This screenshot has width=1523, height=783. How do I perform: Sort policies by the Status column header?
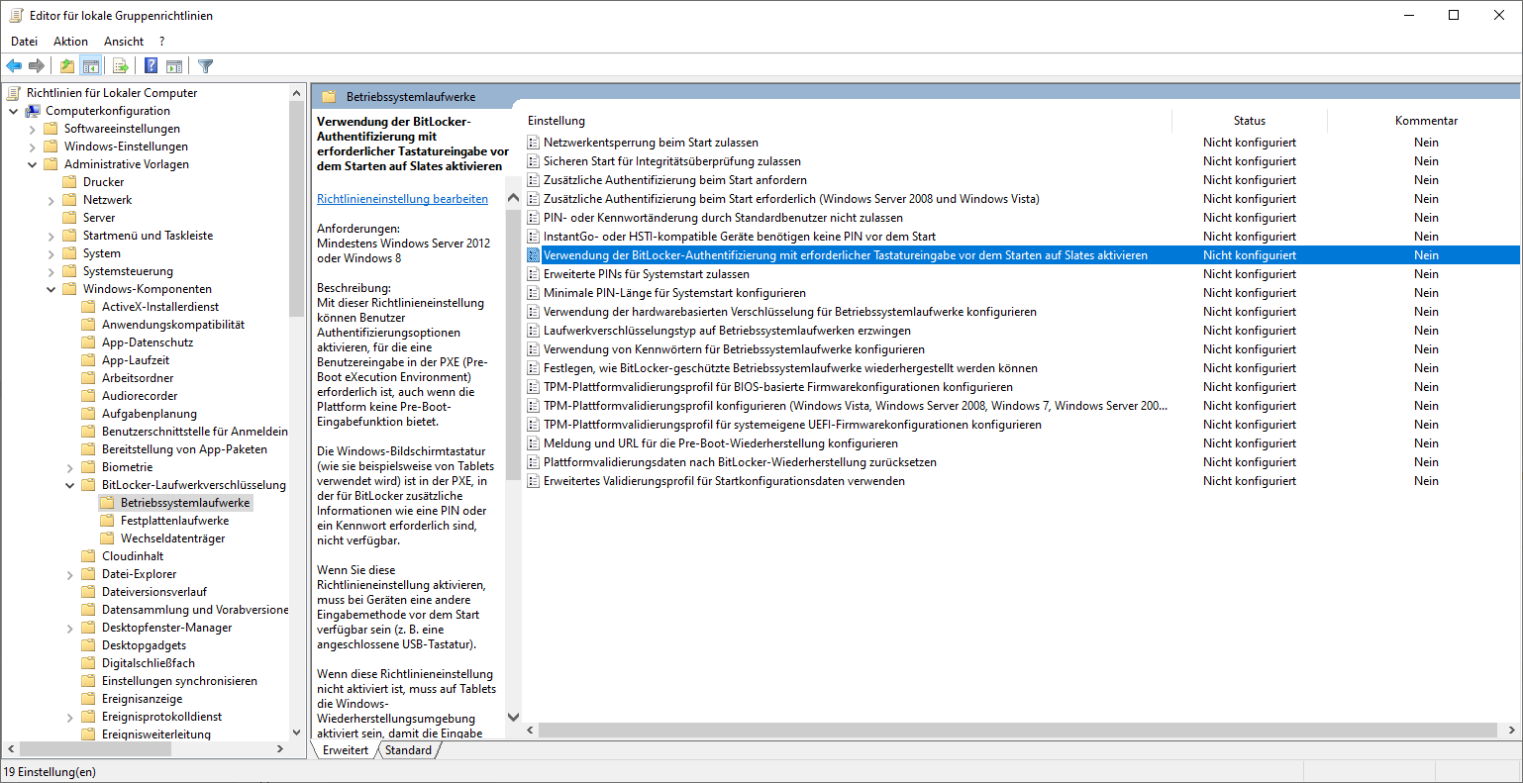tap(1249, 120)
